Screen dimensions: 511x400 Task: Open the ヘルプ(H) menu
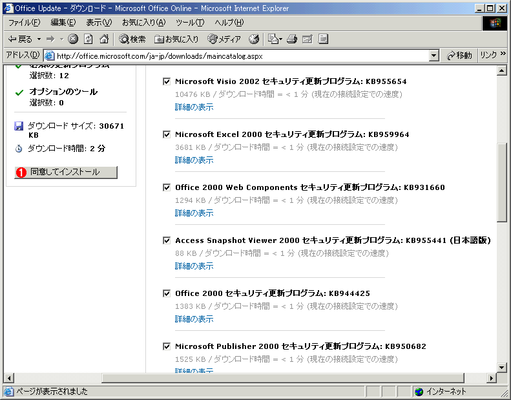pos(229,23)
